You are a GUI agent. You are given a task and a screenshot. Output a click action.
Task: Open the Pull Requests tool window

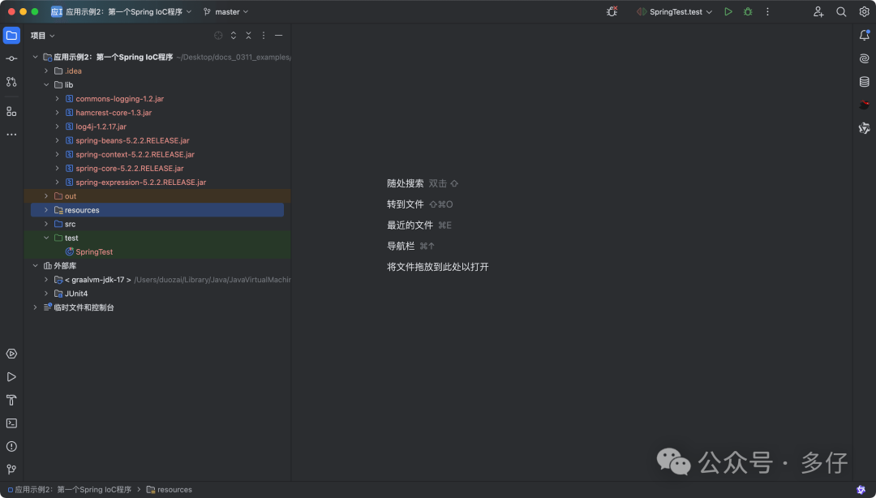(11, 82)
